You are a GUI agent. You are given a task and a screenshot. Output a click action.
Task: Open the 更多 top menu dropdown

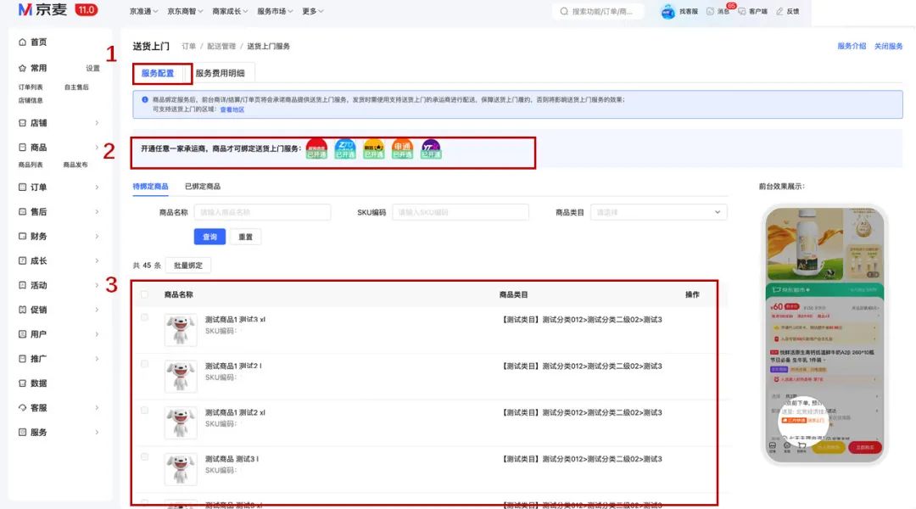coord(313,11)
